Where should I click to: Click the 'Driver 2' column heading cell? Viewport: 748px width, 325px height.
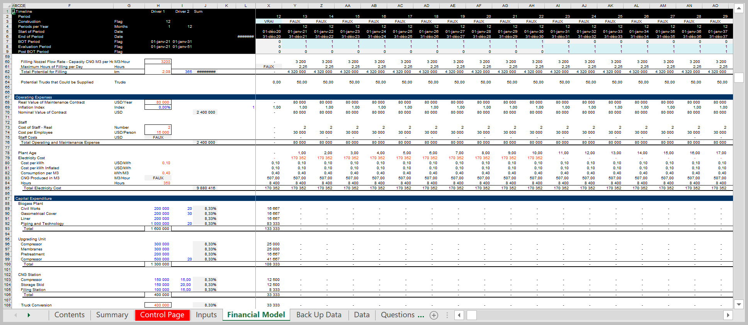182,12
